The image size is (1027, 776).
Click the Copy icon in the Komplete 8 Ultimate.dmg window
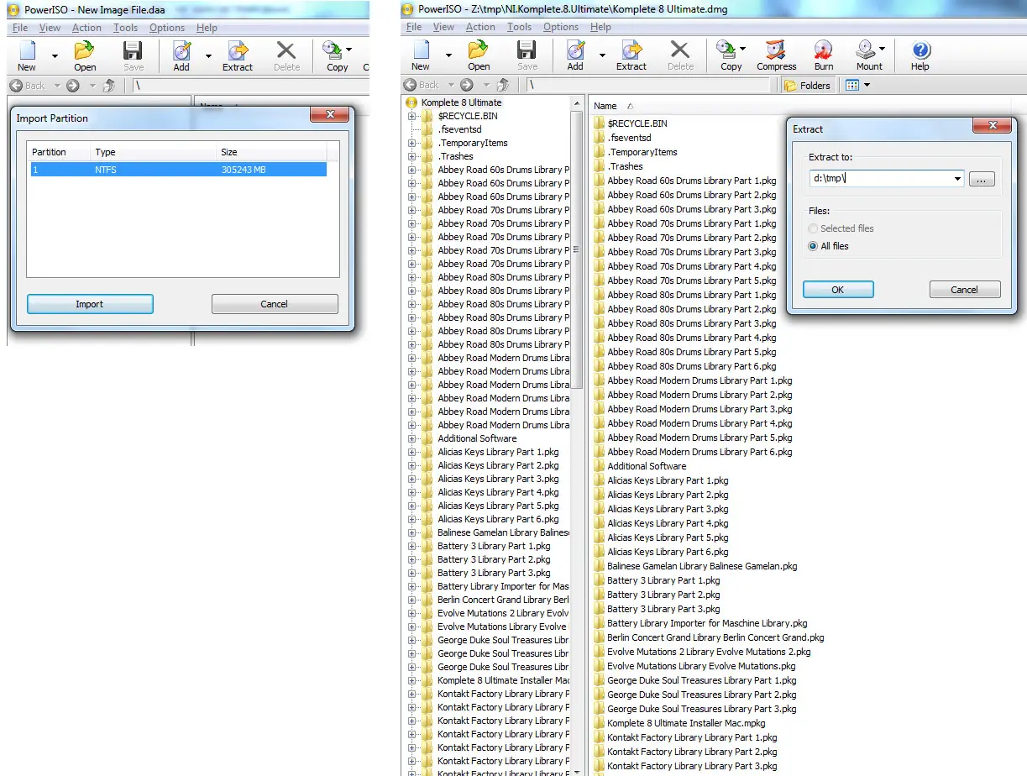[731, 55]
